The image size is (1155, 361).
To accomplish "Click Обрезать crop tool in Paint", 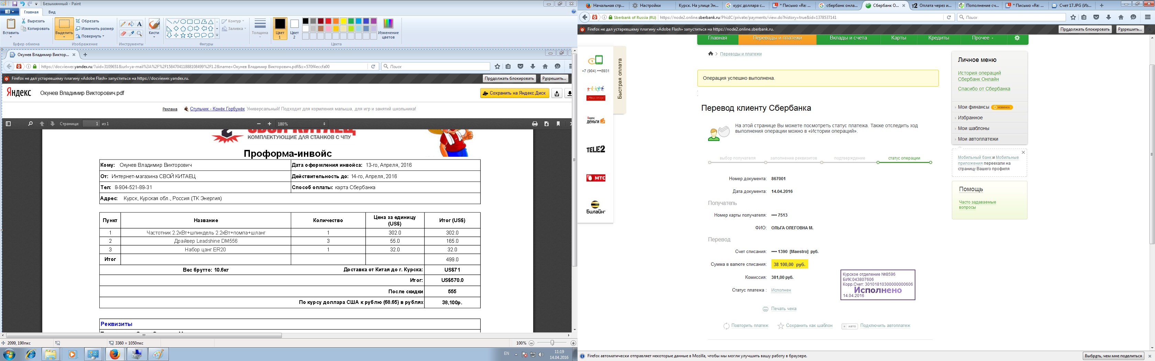I will point(87,21).
